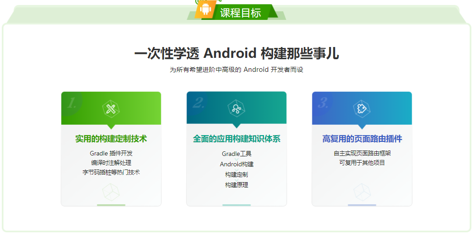Click the text 自主实现页面路由框架
The image size is (475, 235).
362,153
